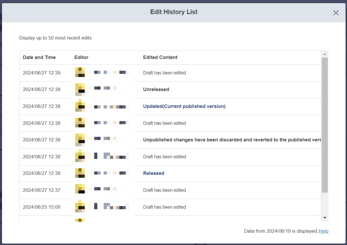Click the scrollbar up arrow
The image size is (347, 245).
coord(325,54)
